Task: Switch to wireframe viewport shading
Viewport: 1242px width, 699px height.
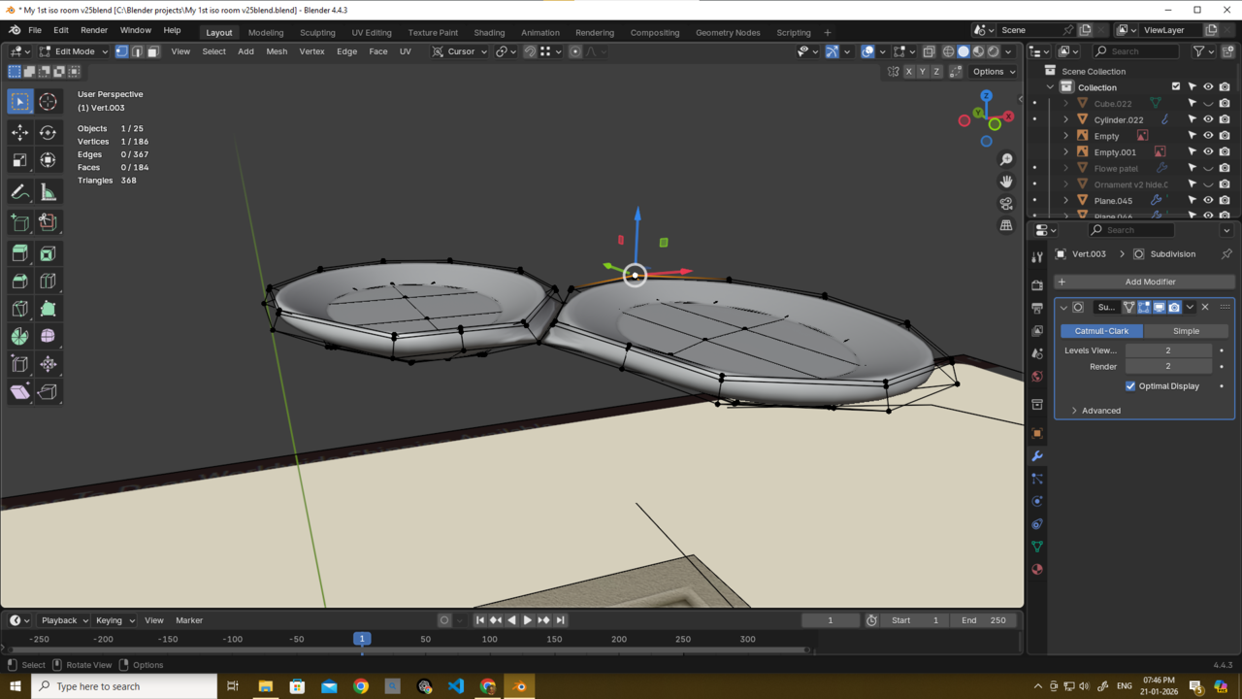Action: (949, 51)
